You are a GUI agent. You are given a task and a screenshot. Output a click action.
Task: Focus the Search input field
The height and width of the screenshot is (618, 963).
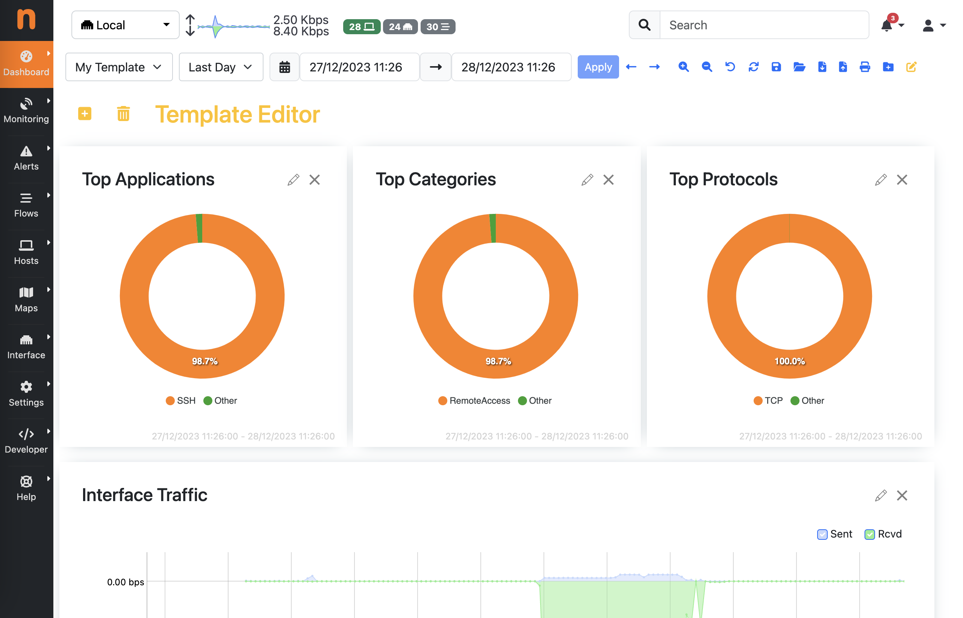coord(765,25)
